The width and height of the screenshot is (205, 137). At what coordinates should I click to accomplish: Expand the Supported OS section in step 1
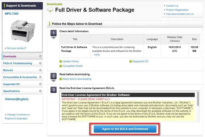tap(131, 61)
